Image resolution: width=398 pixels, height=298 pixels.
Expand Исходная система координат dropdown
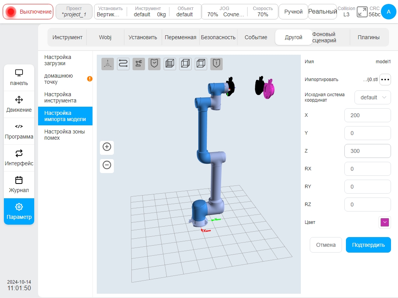[373, 97]
